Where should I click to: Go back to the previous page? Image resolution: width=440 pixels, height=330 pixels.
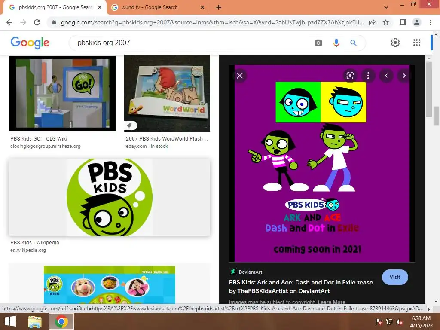click(9, 22)
